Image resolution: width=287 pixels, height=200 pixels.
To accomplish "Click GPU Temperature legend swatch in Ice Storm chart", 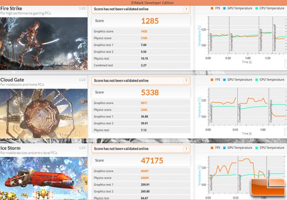I will 224,148.
